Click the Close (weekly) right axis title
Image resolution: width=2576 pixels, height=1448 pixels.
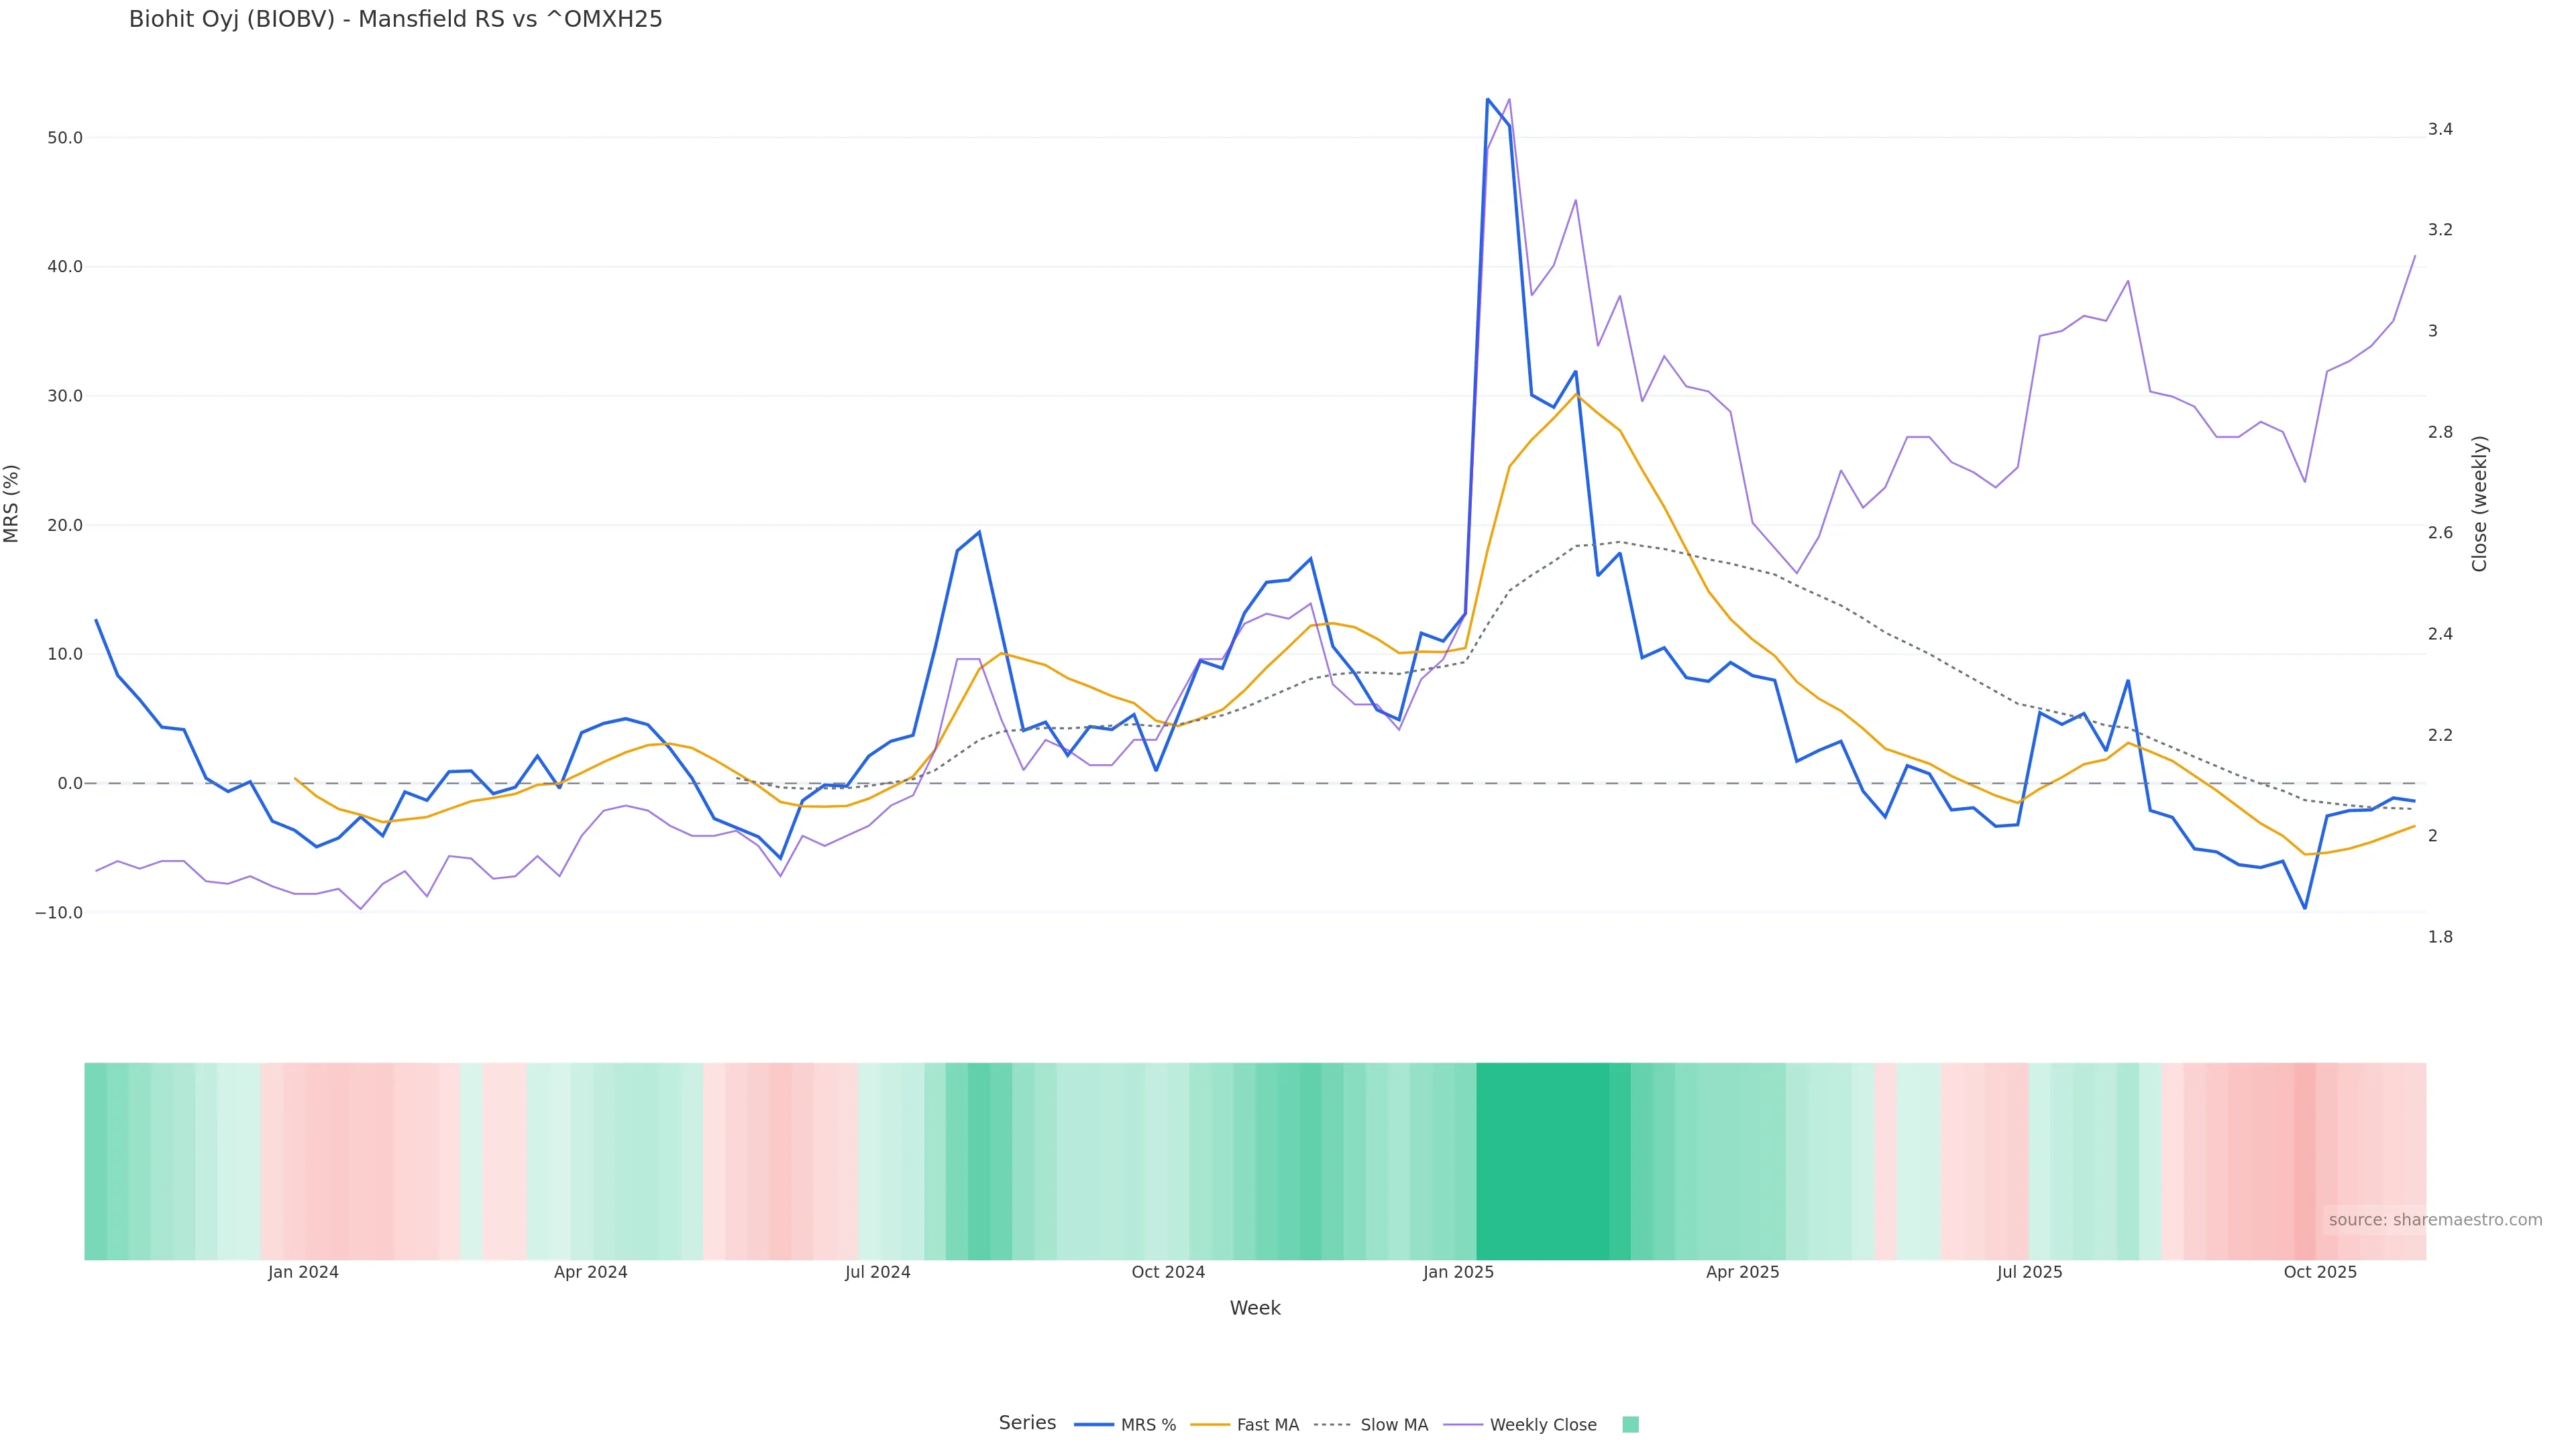click(2479, 503)
